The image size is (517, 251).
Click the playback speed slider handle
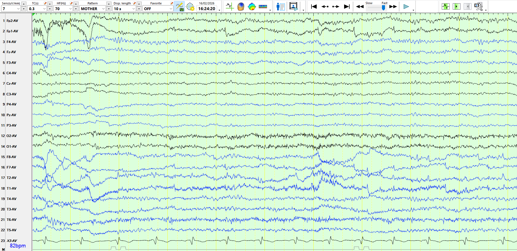click(383, 8)
